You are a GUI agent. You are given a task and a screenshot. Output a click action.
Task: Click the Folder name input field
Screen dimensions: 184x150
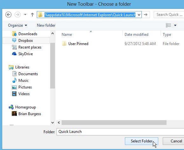[x=120, y=132]
